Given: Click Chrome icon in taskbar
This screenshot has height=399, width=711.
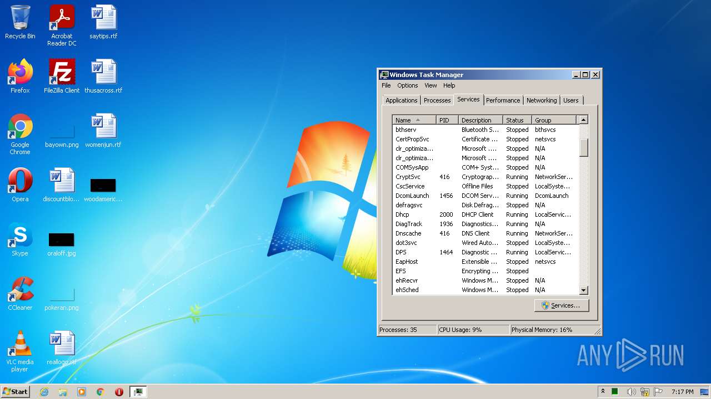Looking at the screenshot, I should (x=101, y=392).
